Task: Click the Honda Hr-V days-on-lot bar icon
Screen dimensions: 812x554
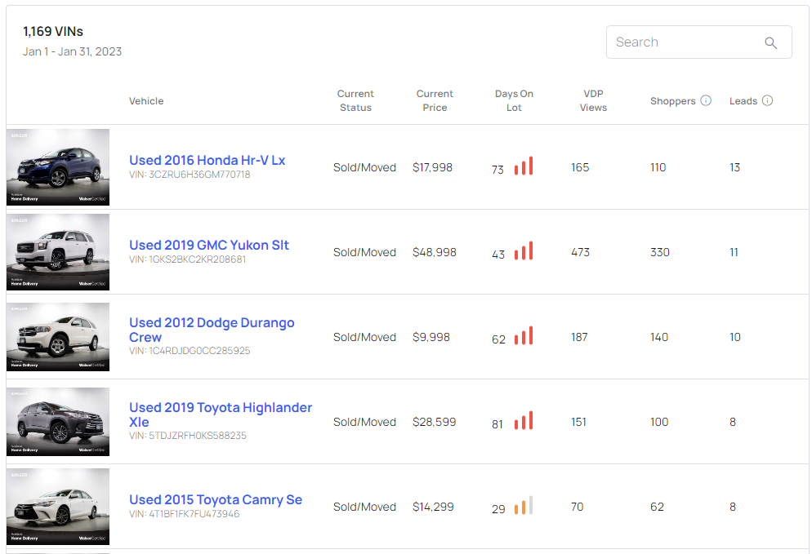Action: click(524, 167)
